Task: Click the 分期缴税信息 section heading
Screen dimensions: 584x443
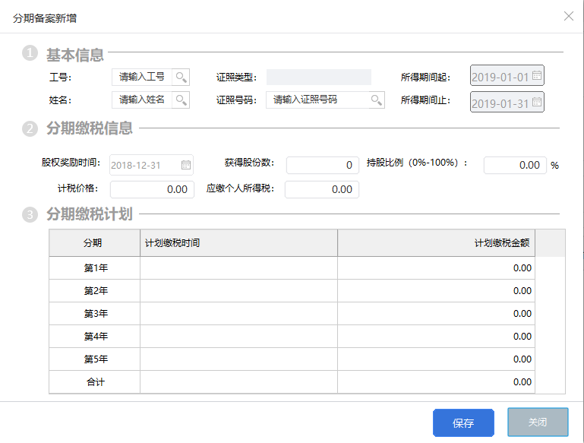Action: [x=90, y=128]
